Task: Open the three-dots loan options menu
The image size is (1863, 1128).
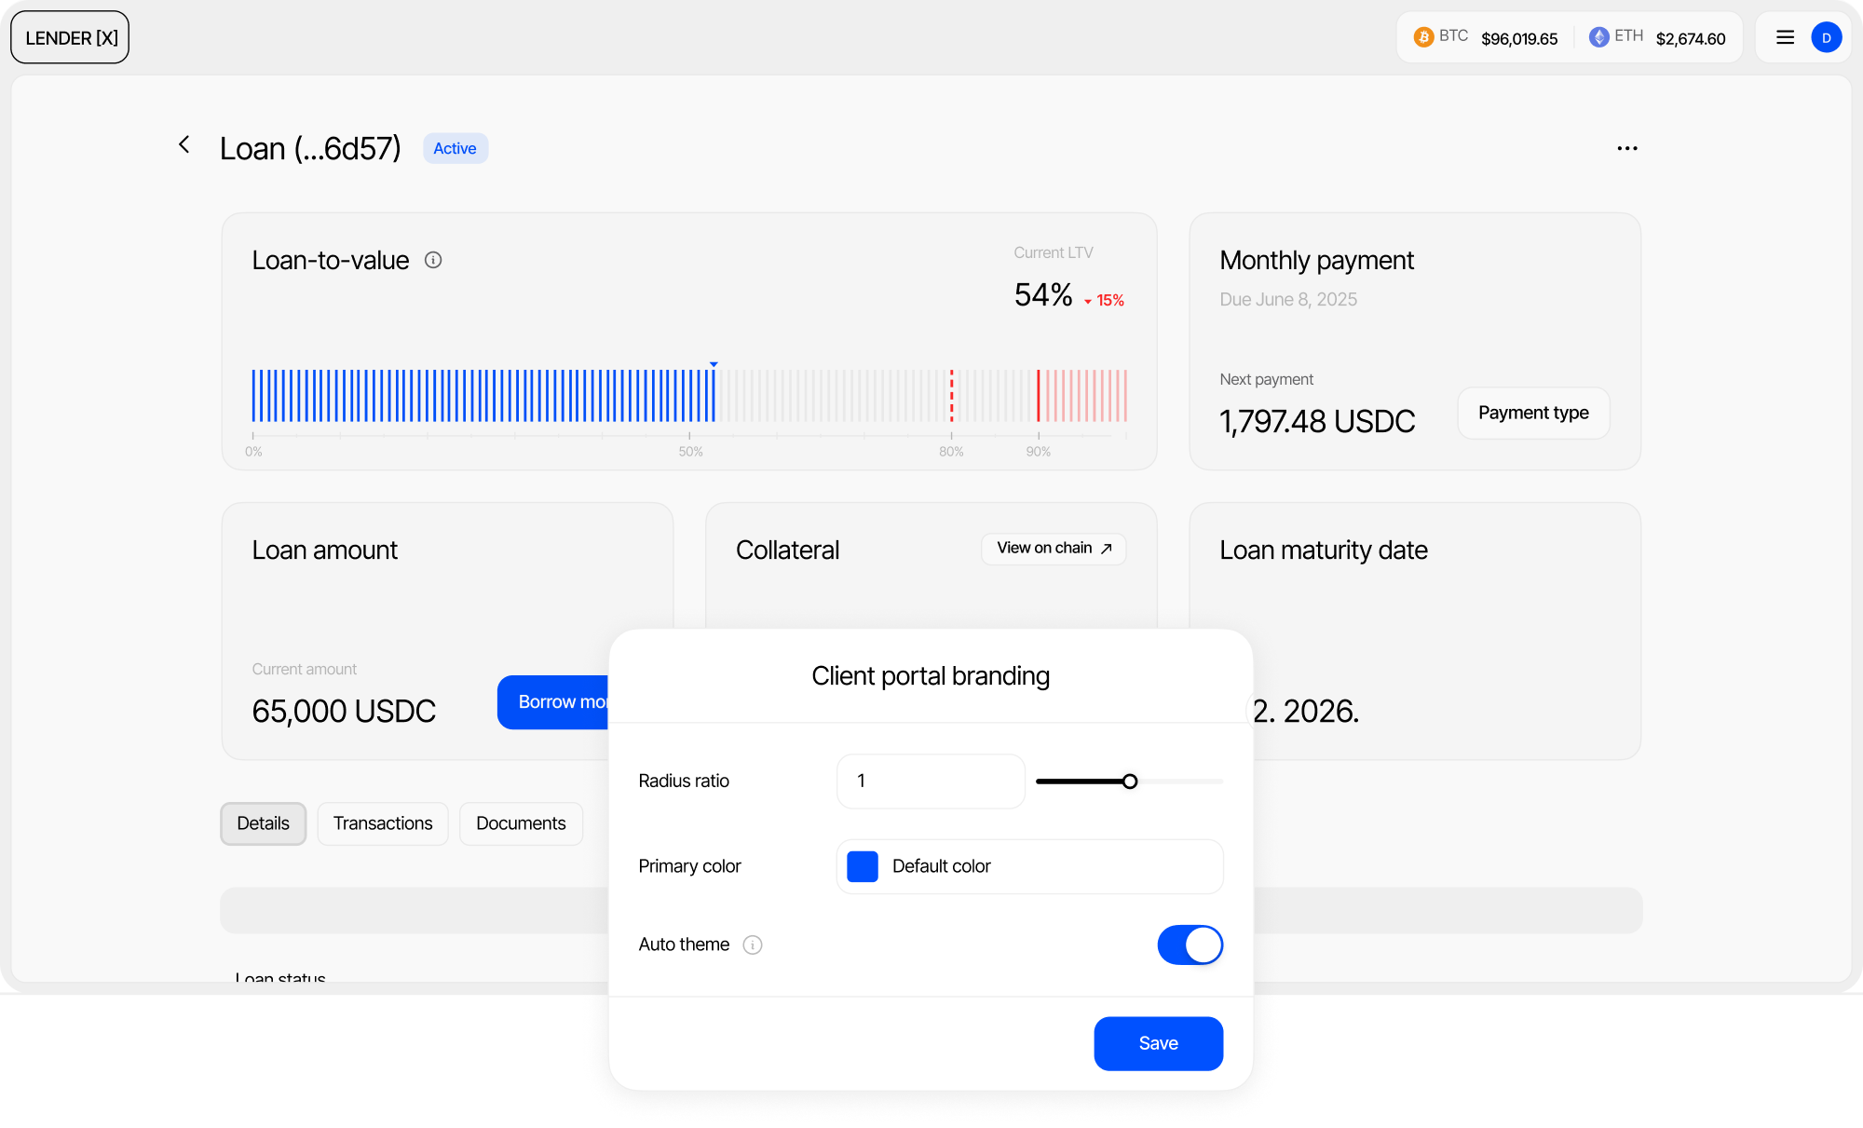Action: click(1626, 148)
